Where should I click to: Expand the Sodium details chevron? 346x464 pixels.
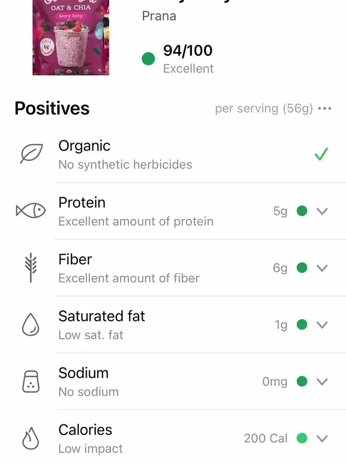[322, 382]
